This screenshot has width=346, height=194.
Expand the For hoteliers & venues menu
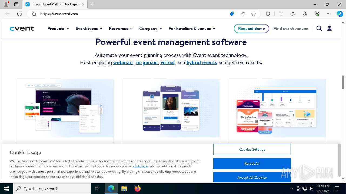click(x=192, y=29)
